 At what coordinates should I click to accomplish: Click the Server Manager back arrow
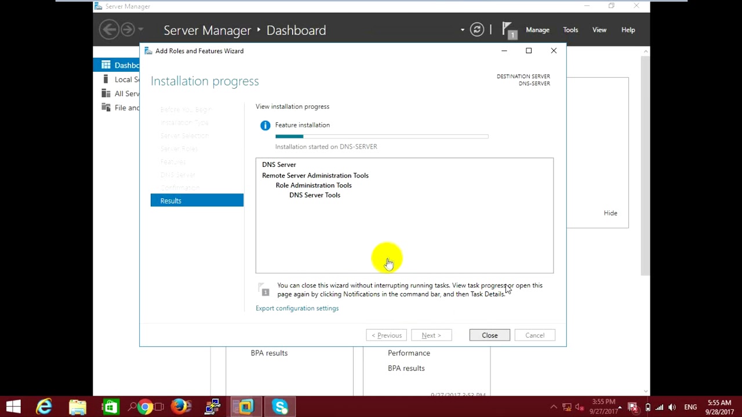(109, 30)
